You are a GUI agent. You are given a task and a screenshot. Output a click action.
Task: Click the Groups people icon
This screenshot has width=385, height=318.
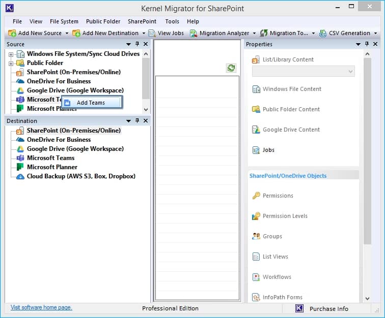(256, 236)
